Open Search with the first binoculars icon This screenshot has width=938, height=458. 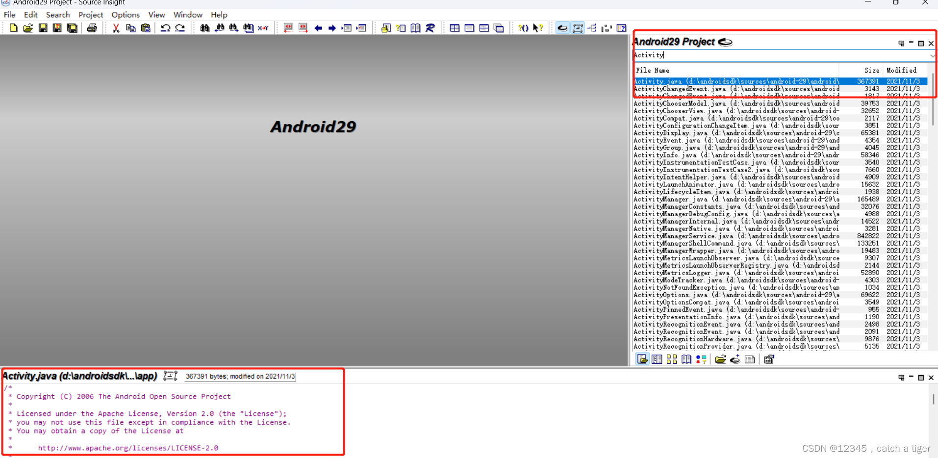click(204, 28)
